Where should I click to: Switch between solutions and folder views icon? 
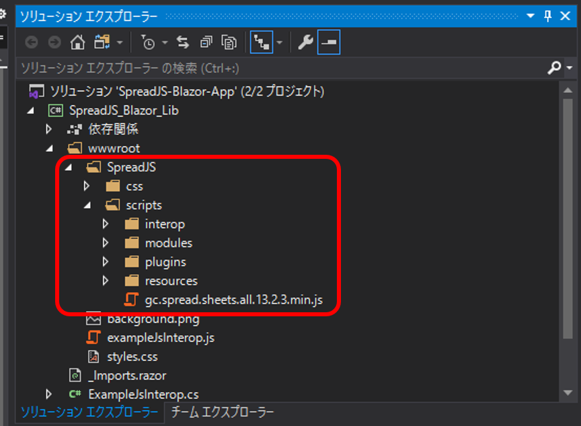[x=102, y=42]
